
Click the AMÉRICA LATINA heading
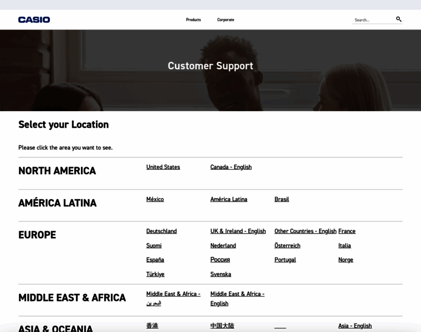point(58,203)
